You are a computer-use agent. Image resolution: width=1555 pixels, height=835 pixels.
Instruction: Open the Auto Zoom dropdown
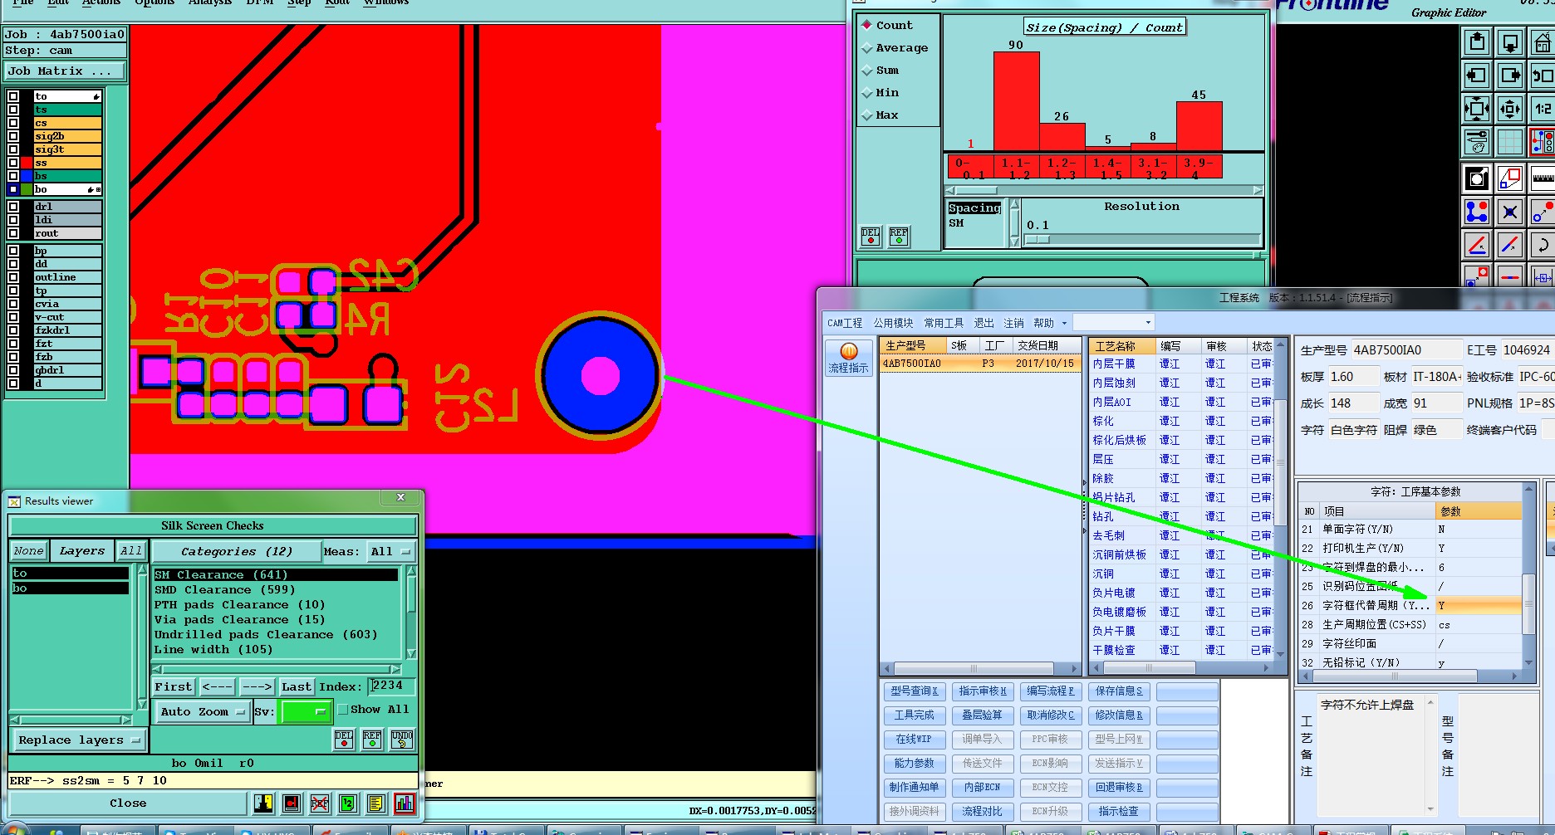[x=203, y=712]
